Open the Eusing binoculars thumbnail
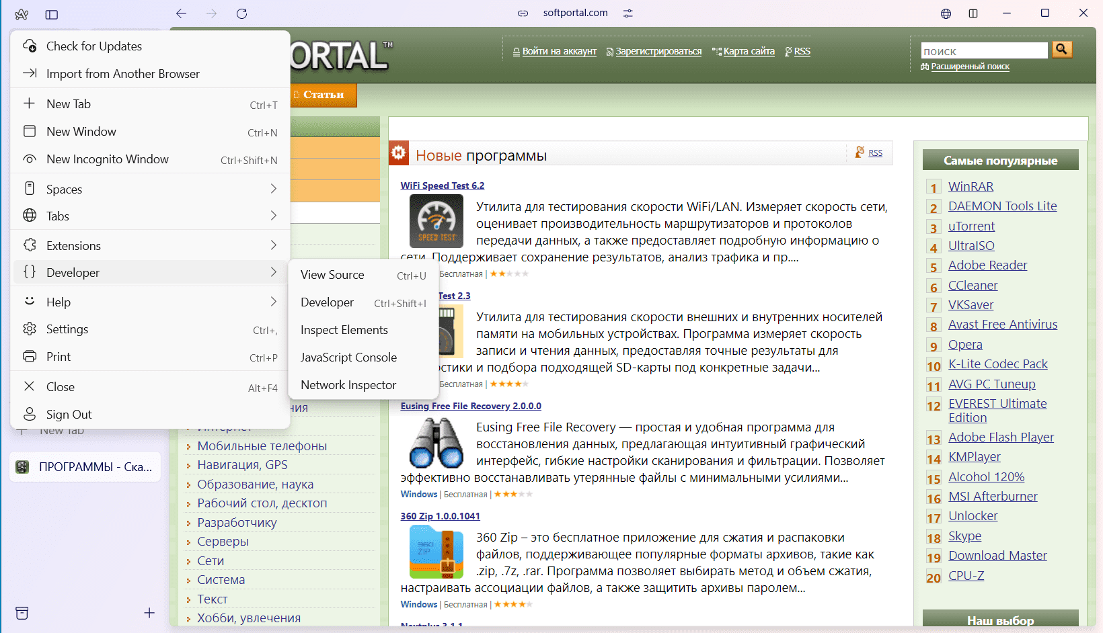 (436, 443)
